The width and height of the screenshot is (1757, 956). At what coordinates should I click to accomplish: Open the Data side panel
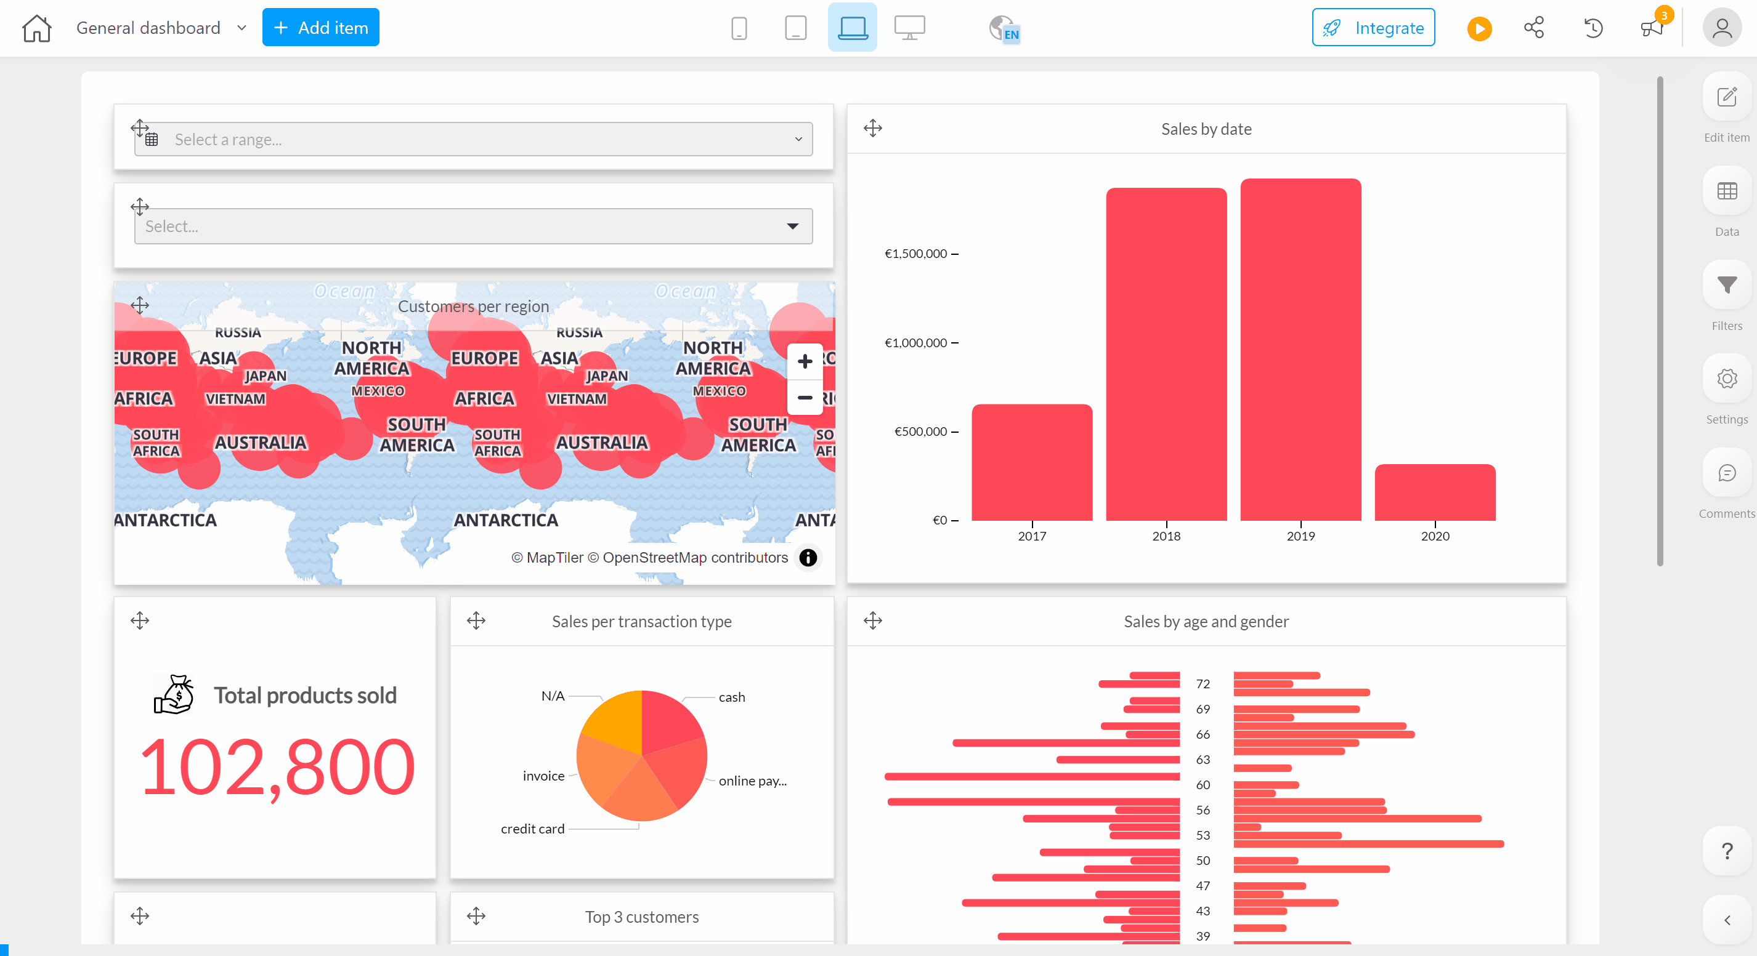1726,191
